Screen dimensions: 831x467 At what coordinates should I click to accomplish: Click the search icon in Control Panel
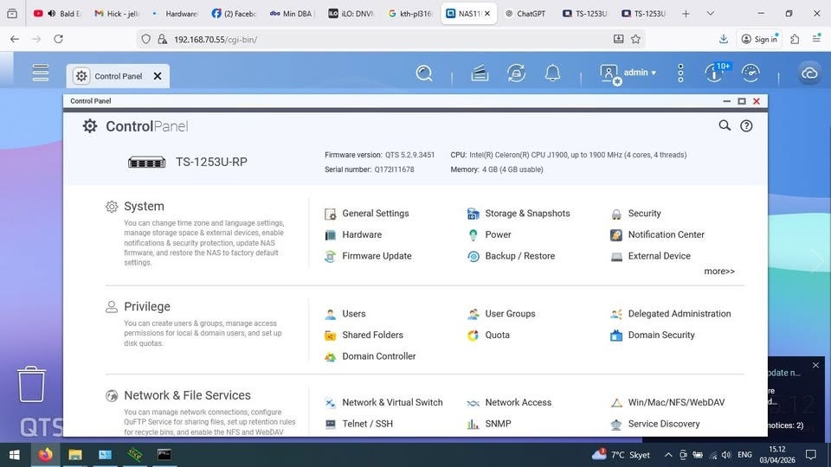coord(725,126)
